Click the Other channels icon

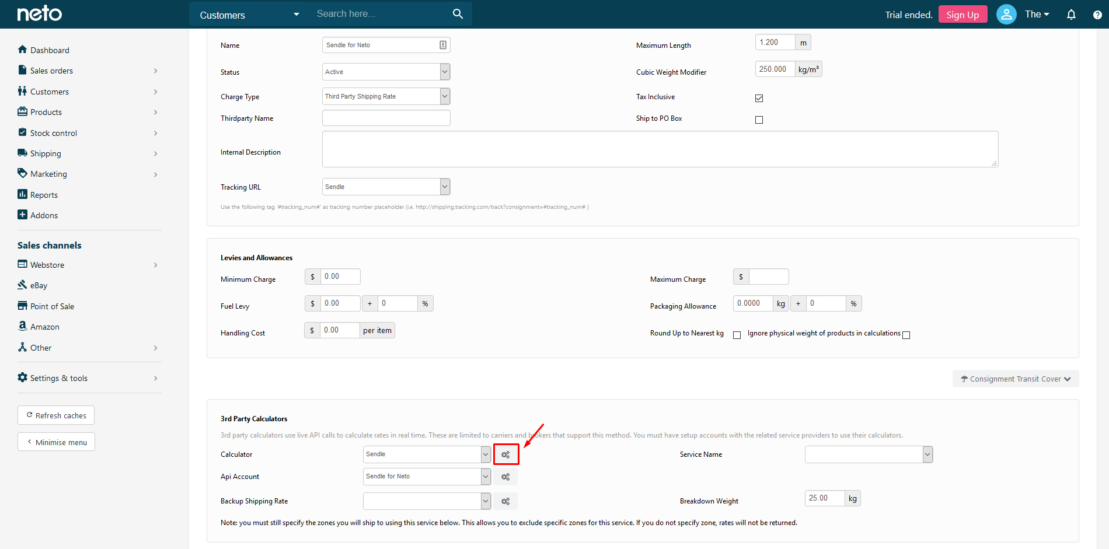(22, 347)
